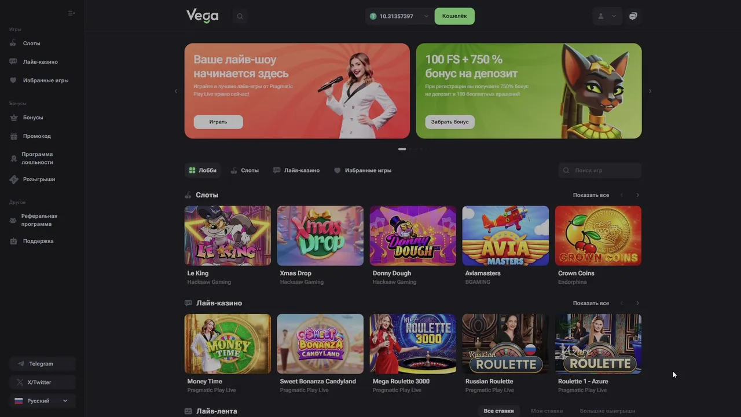This screenshot has width=741, height=417.
Task: Go to Розыгрыши in the sidebar
Action: pyautogui.click(x=38, y=180)
